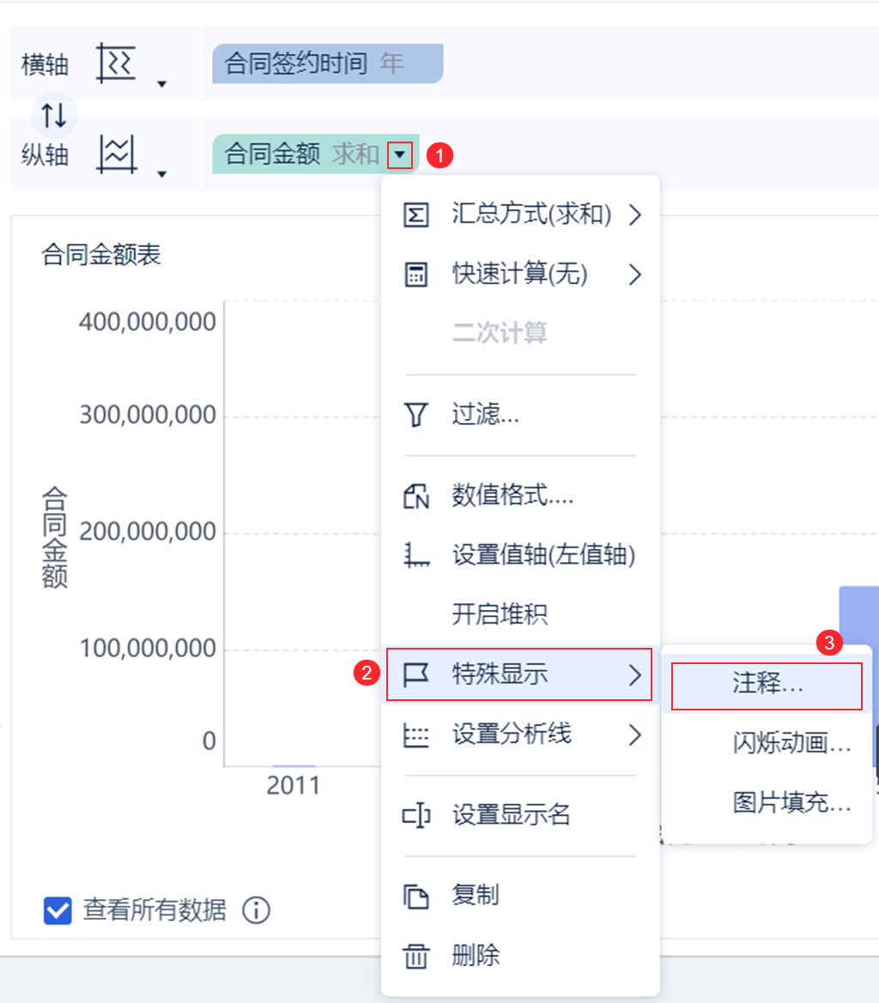Click the analysis line icon

pyautogui.click(x=415, y=735)
